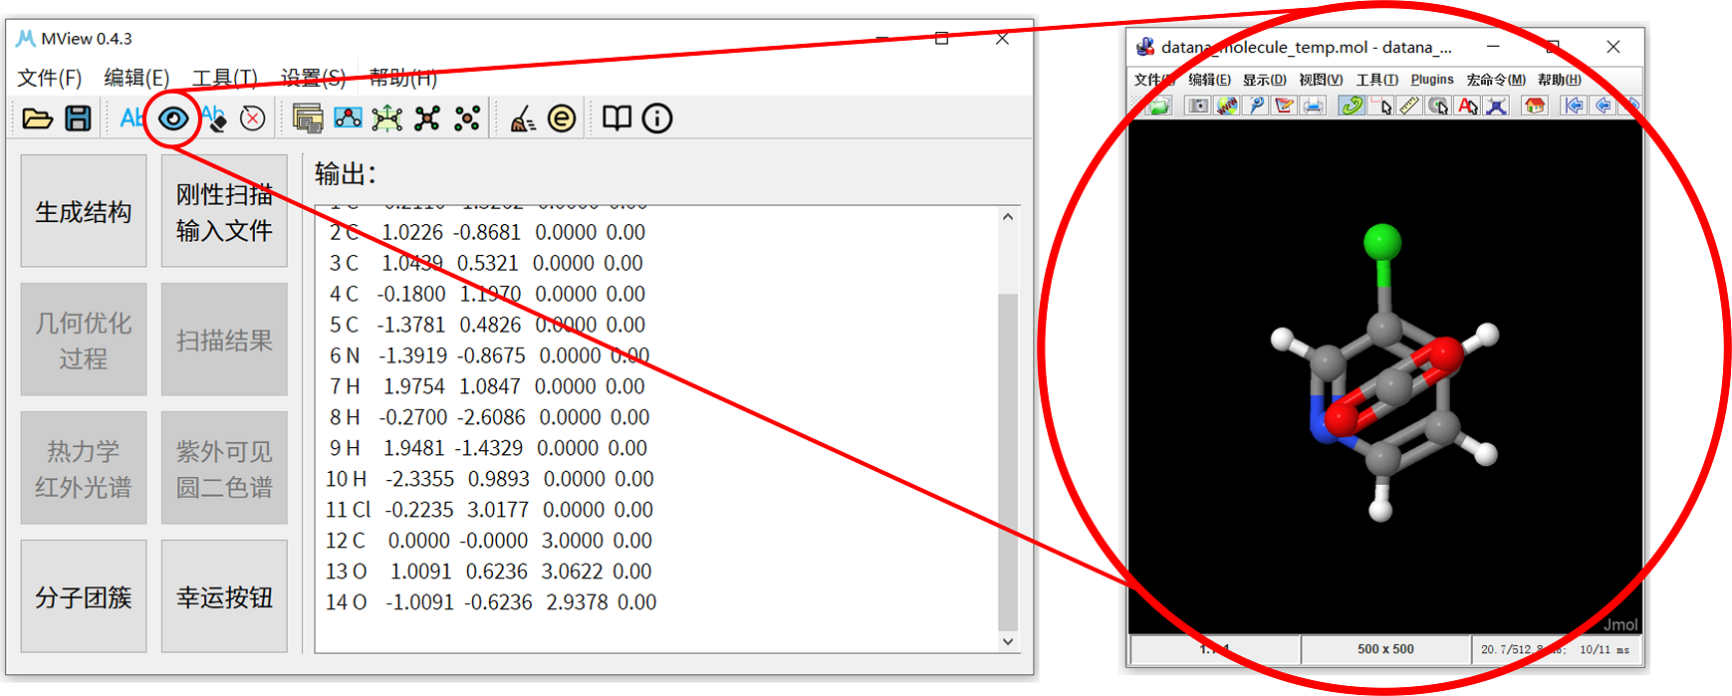Click the Jmol script editor pencil icon
Image resolution: width=1732 pixels, height=696 pixels.
click(x=1285, y=106)
